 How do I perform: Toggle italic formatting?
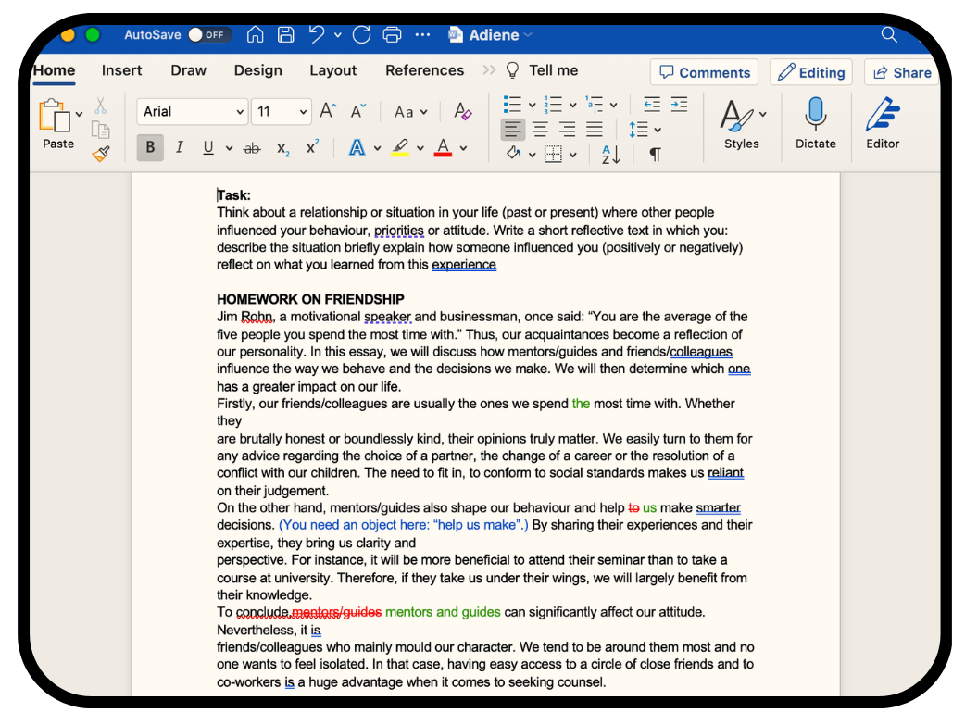tap(179, 148)
